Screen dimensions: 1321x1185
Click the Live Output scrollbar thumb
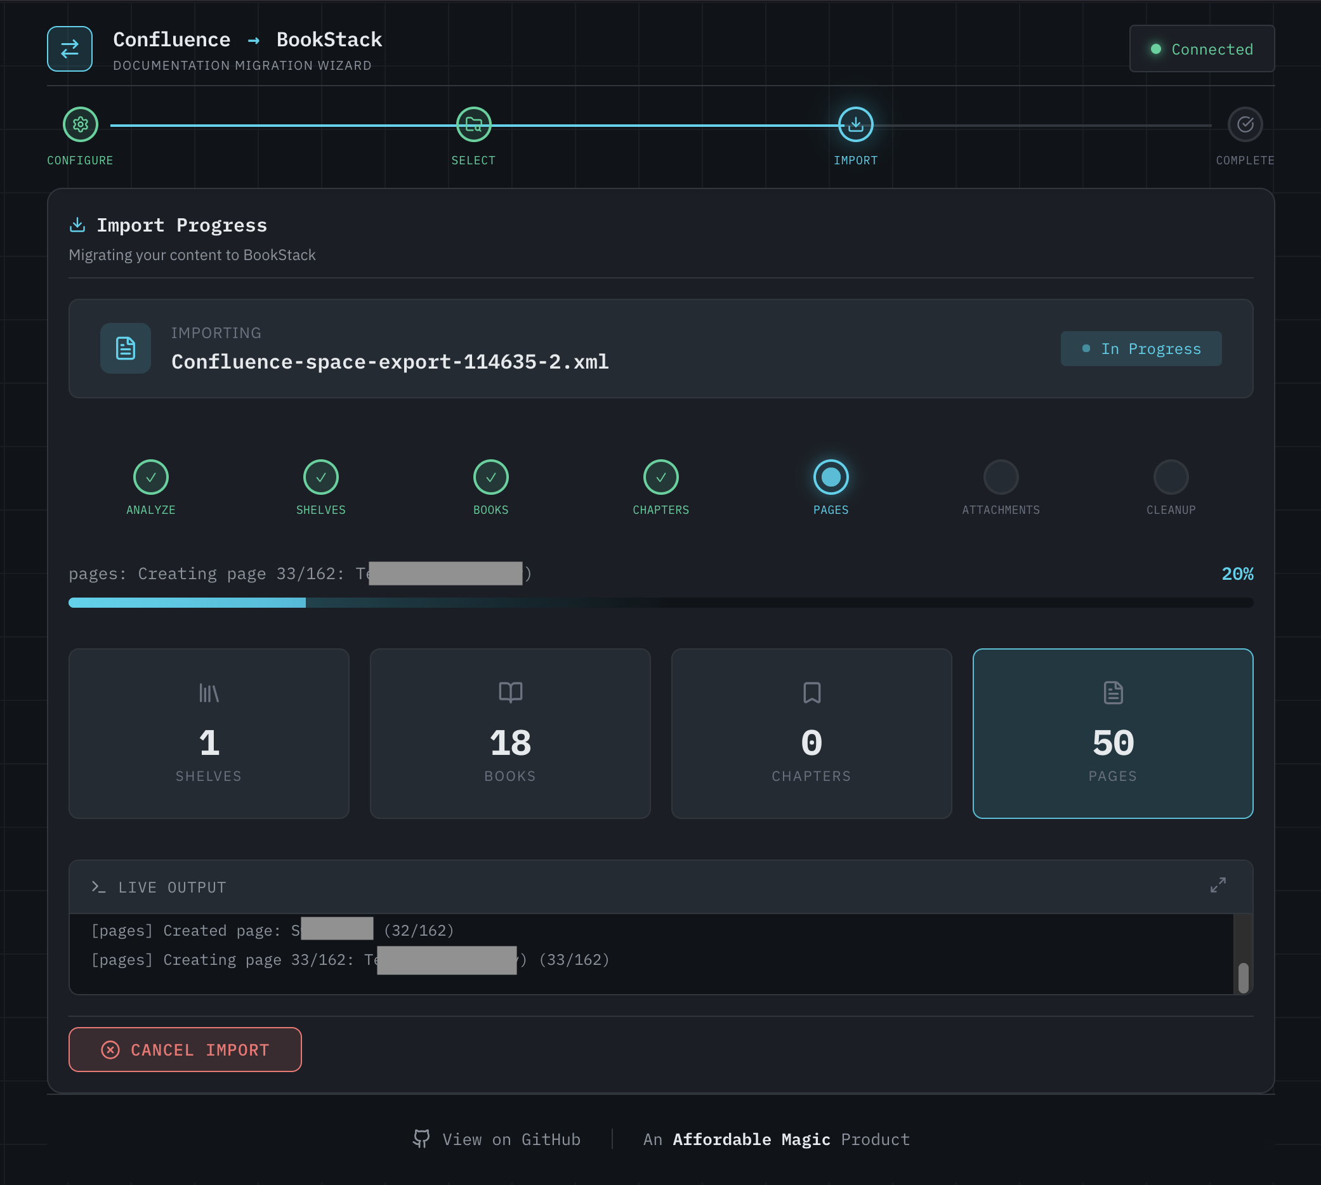click(x=1242, y=978)
